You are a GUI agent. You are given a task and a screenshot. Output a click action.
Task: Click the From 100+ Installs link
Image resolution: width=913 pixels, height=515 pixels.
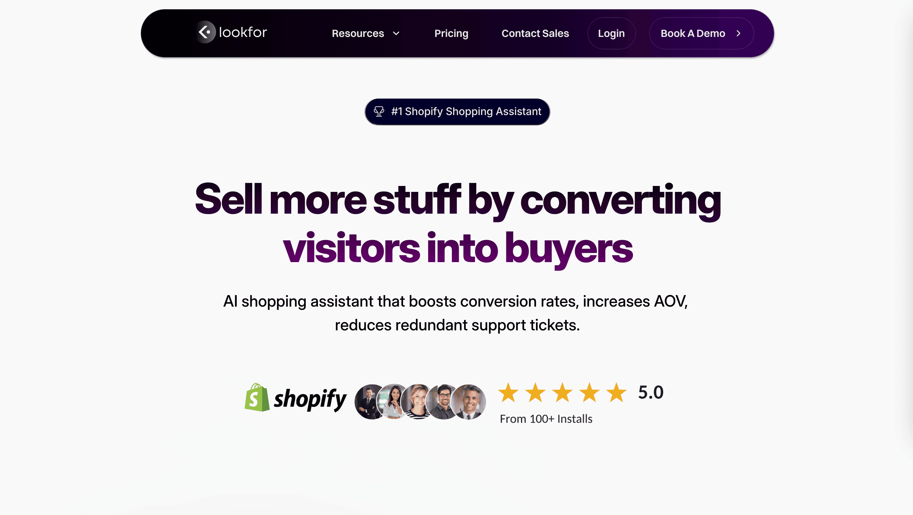coord(546,418)
